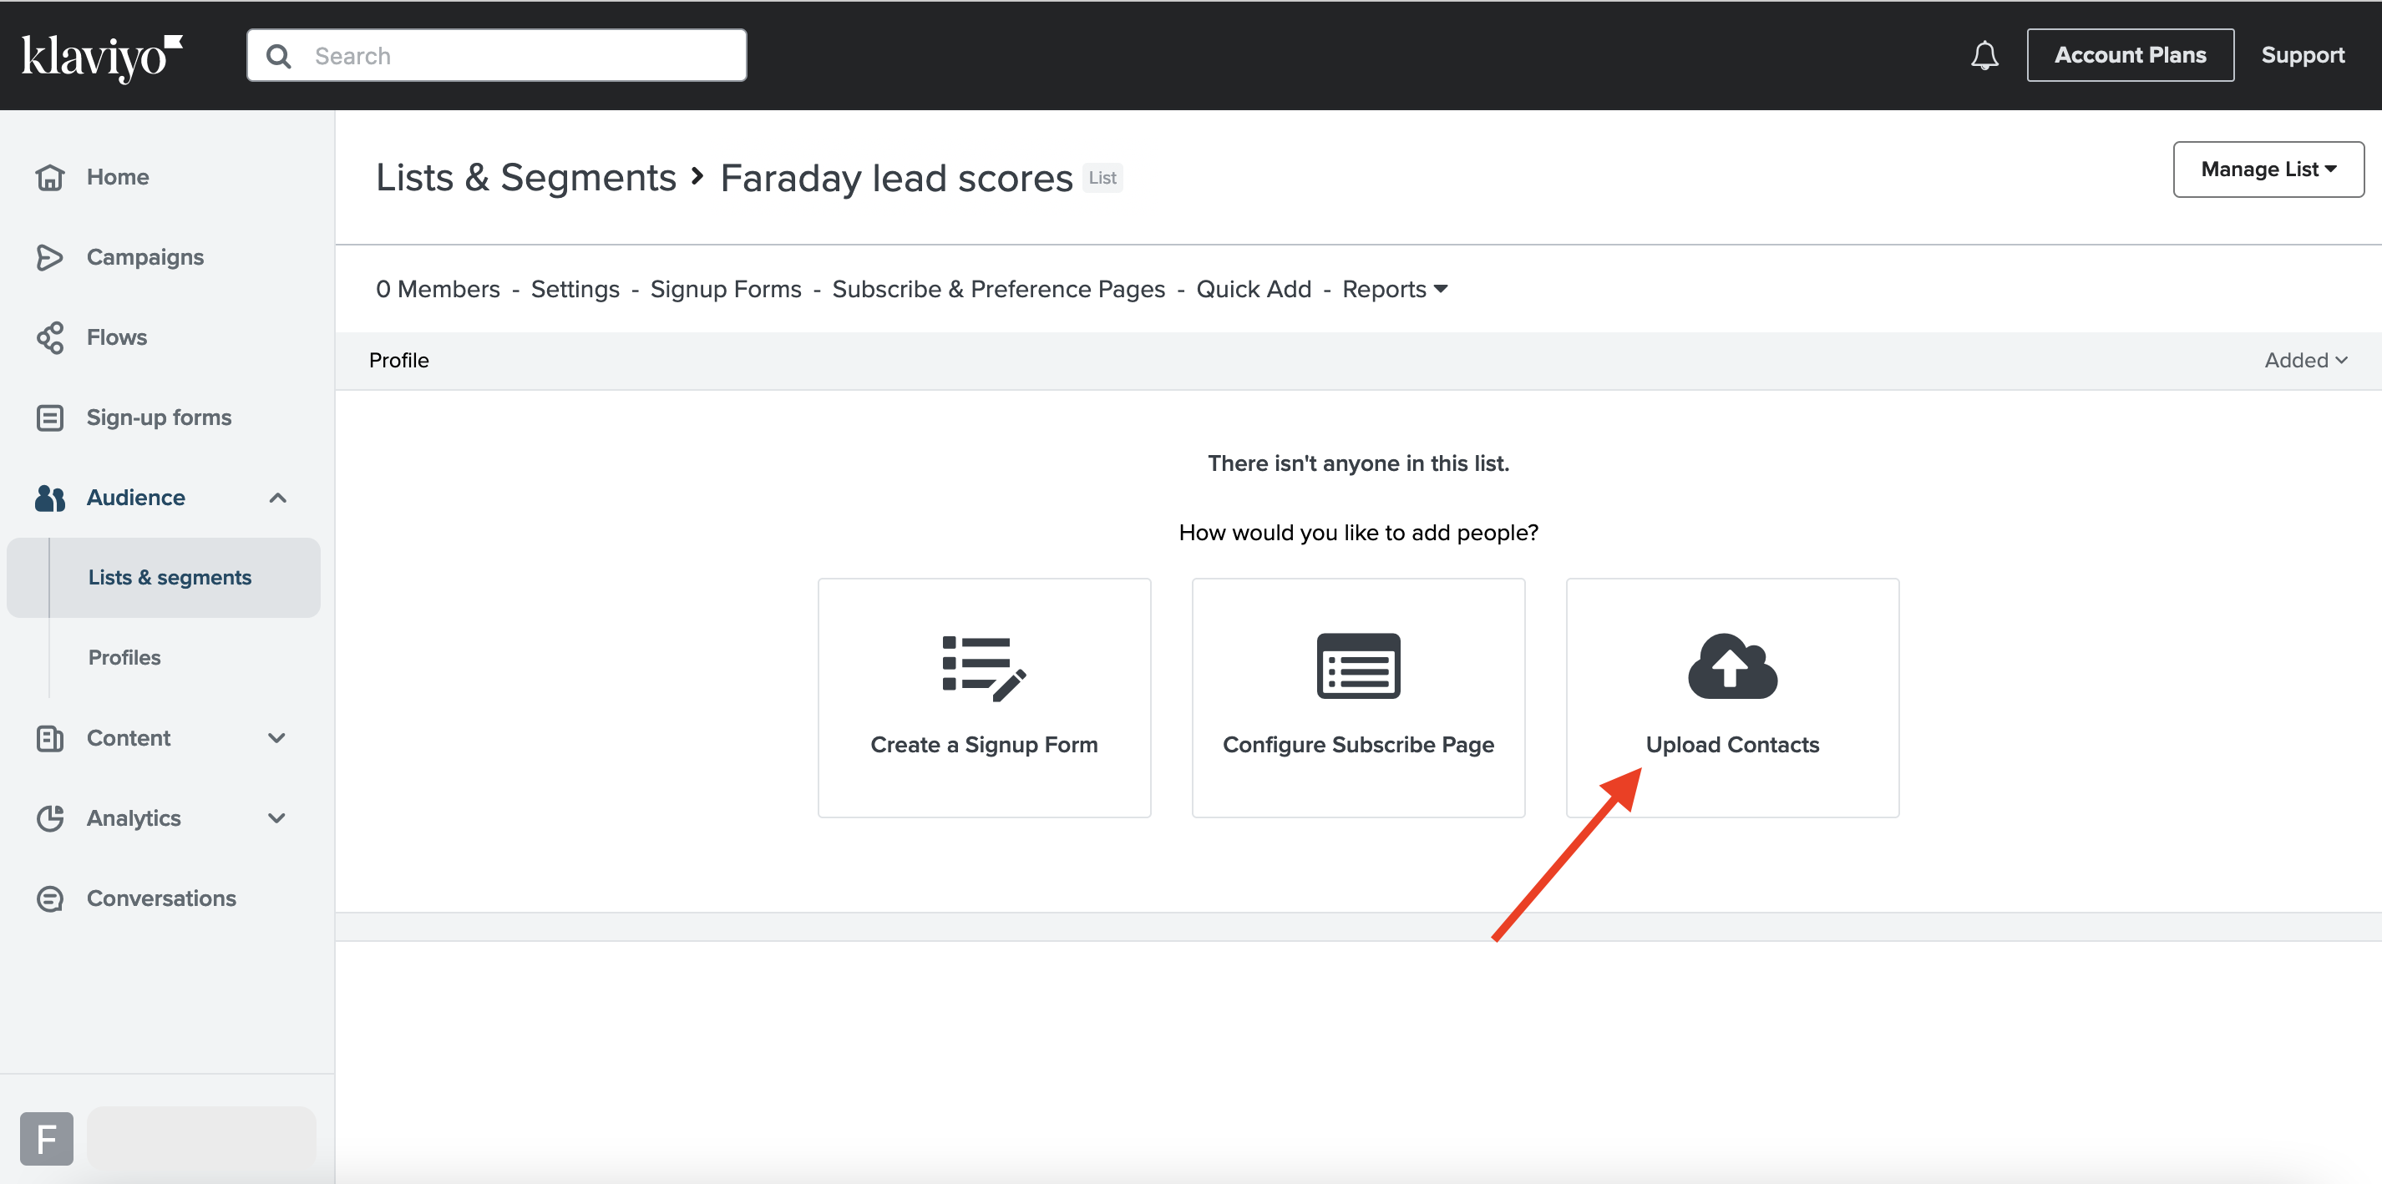Open Subscribe & Preference Pages tab

click(x=999, y=289)
